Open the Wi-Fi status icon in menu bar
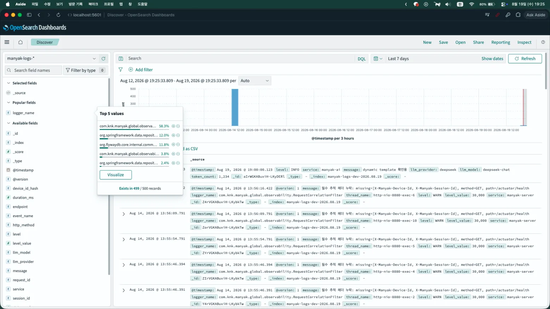 tap(472, 4)
